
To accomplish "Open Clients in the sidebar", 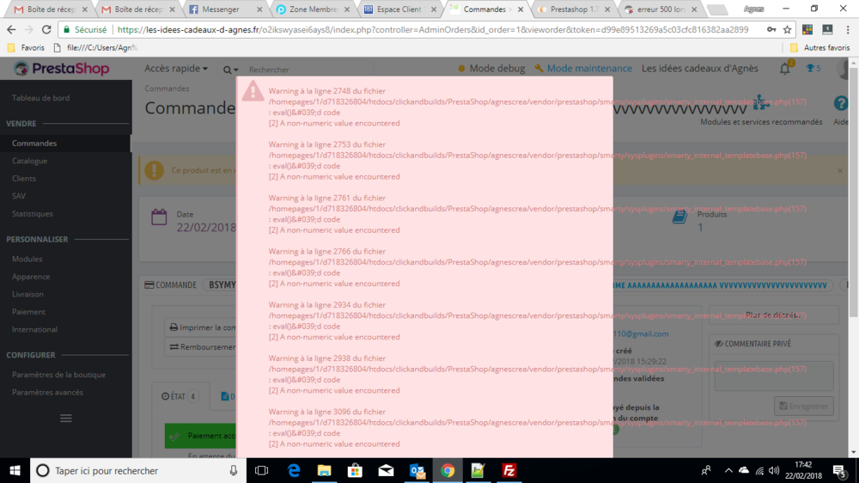I will tap(23, 178).
